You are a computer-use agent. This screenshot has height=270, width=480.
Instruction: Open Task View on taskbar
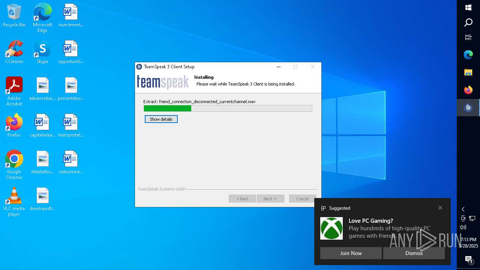468,37
